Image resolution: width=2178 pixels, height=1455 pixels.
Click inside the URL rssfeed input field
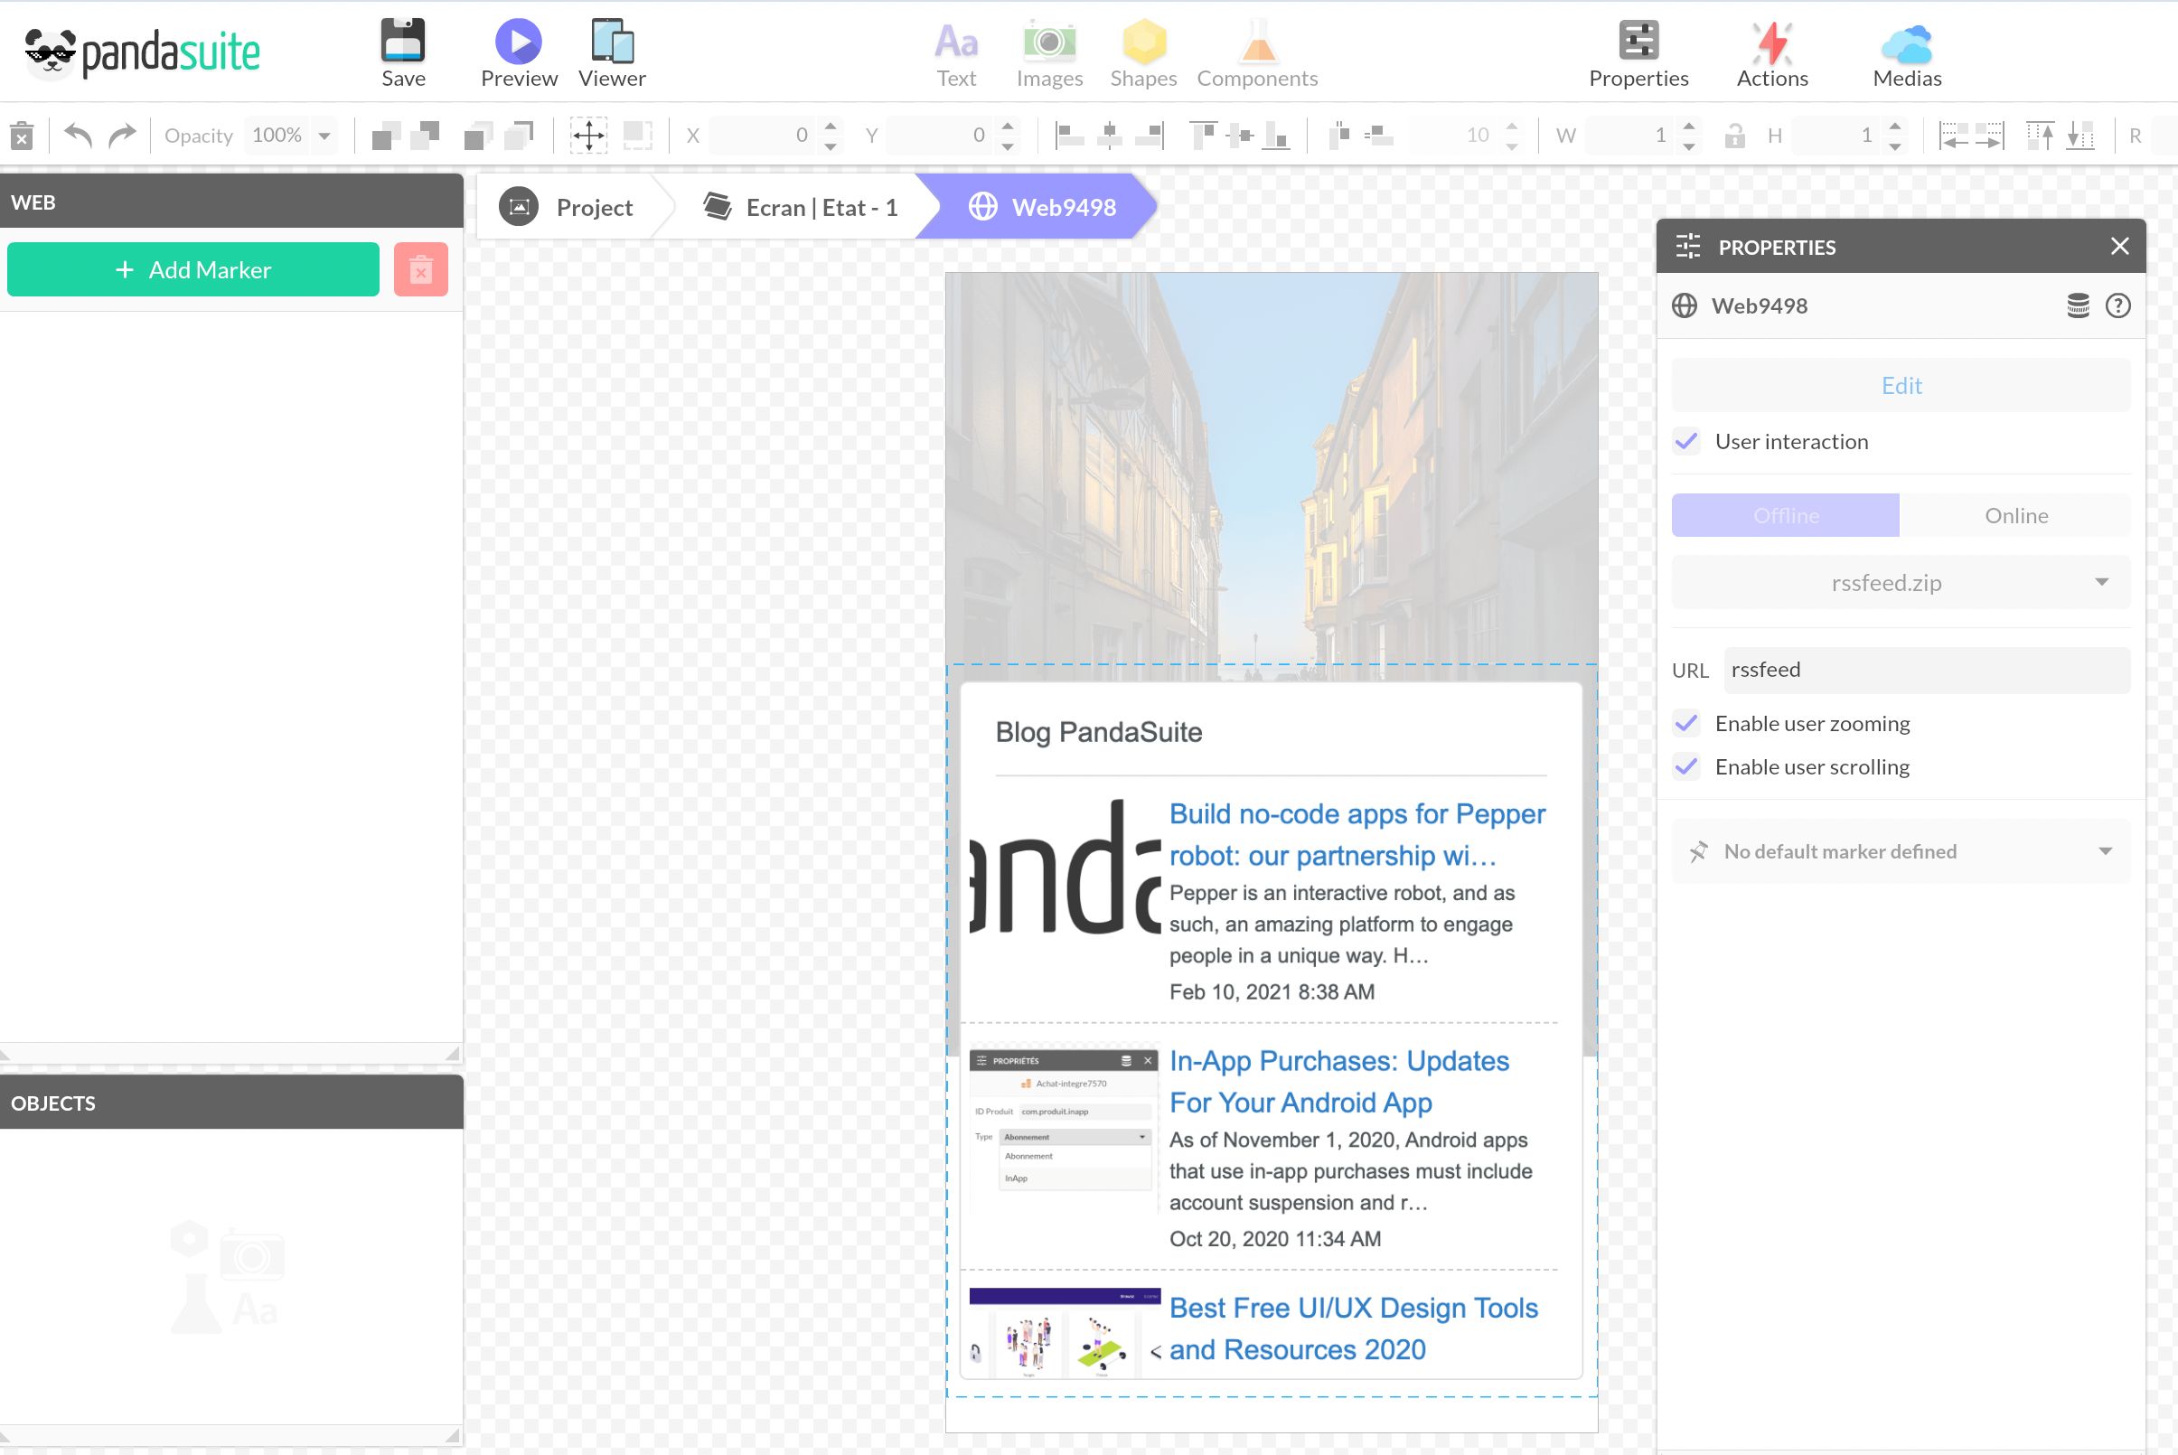coord(1924,669)
